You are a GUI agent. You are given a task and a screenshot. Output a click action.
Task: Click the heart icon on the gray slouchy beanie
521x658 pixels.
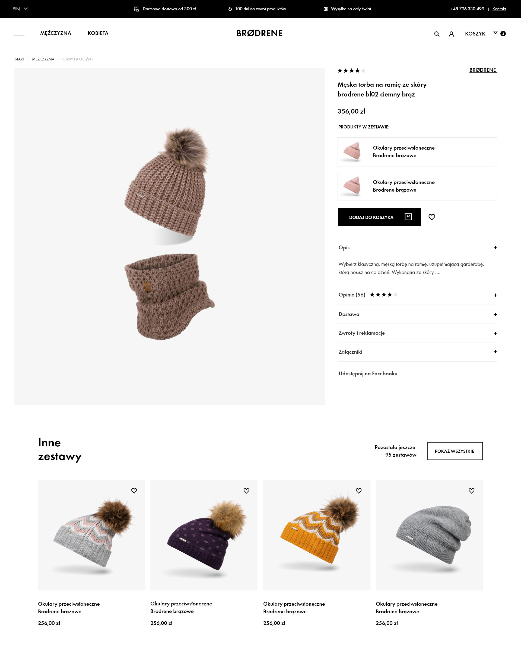click(471, 491)
